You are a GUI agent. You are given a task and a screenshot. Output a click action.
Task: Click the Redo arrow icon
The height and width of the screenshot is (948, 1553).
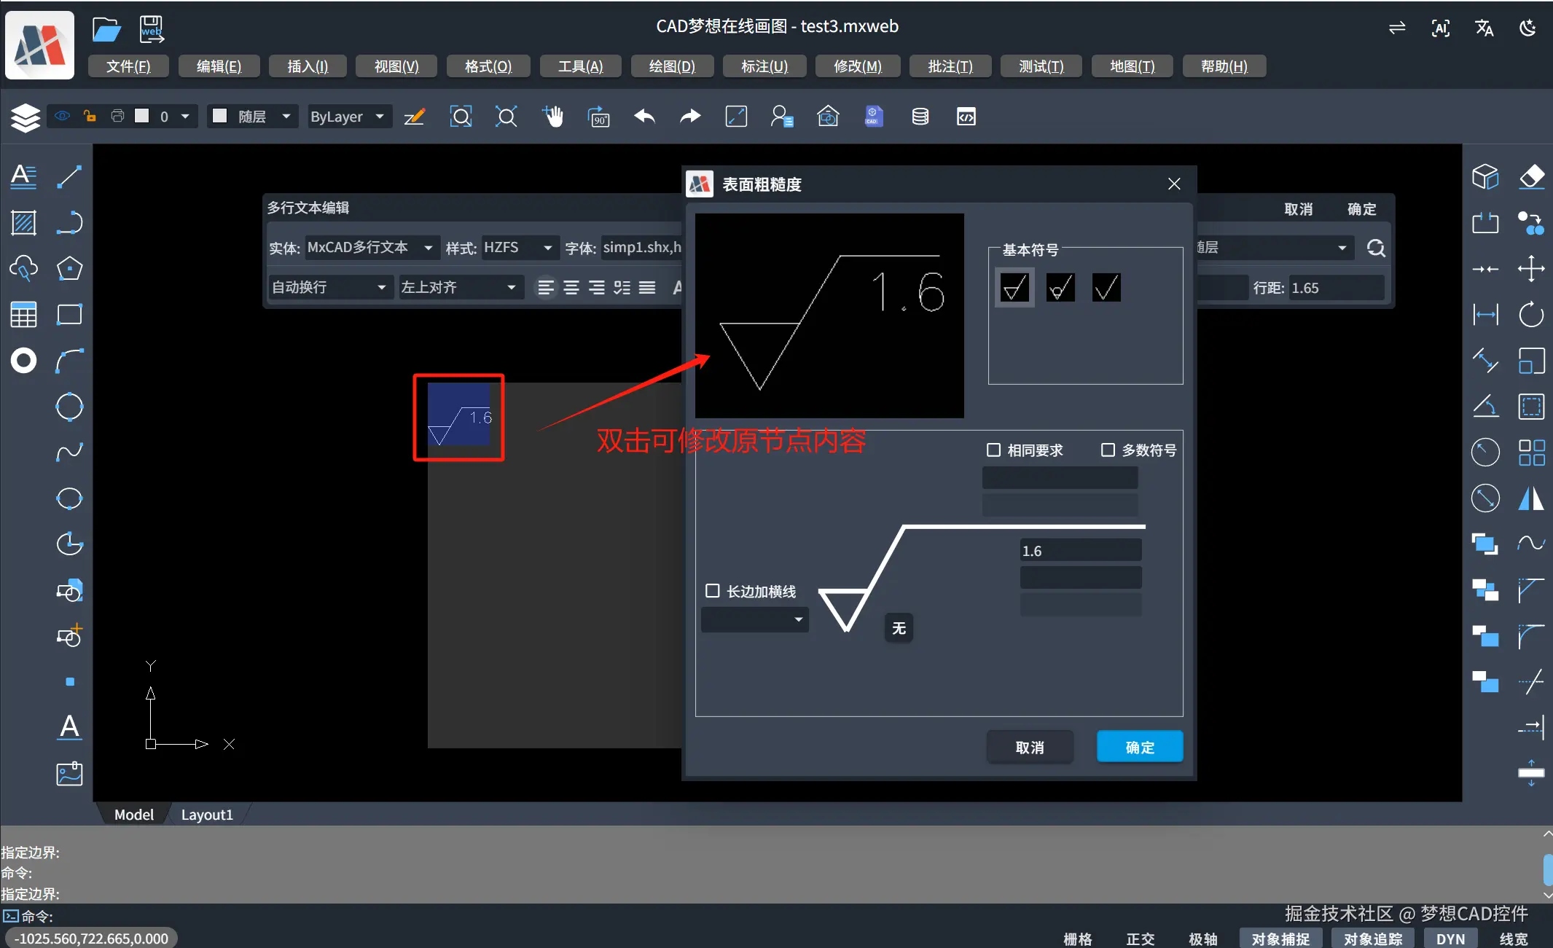689,117
